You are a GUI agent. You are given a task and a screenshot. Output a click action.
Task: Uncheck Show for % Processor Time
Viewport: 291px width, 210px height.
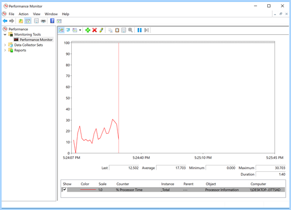65,190
